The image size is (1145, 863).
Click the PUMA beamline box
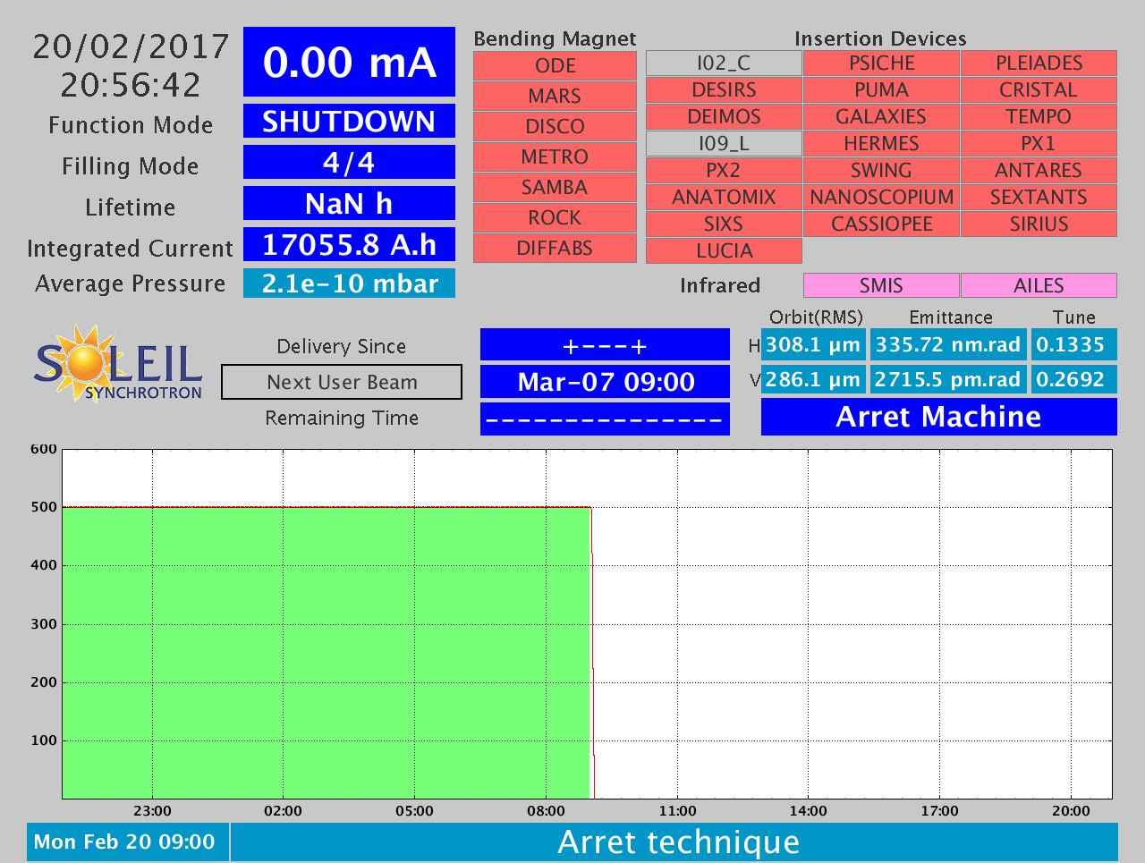881,90
